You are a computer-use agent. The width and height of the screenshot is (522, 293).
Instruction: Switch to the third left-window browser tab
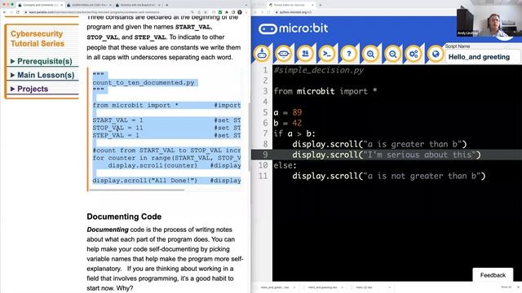(x=138, y=5)
